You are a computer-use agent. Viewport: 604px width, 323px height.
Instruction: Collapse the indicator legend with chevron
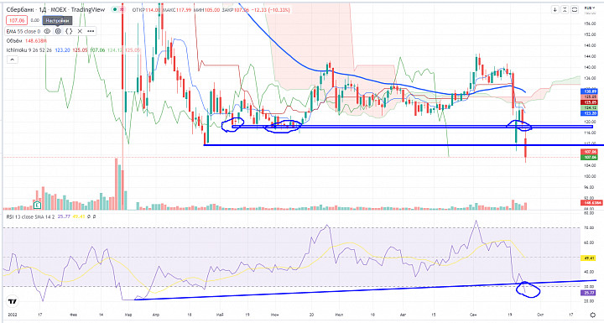click(12, 60)
